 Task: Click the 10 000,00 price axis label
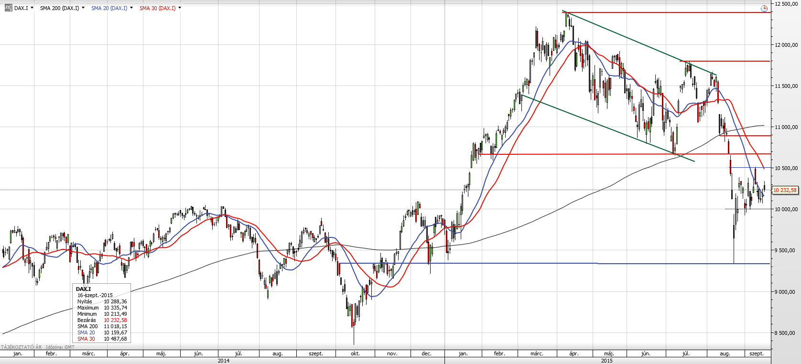coord(786,209)
